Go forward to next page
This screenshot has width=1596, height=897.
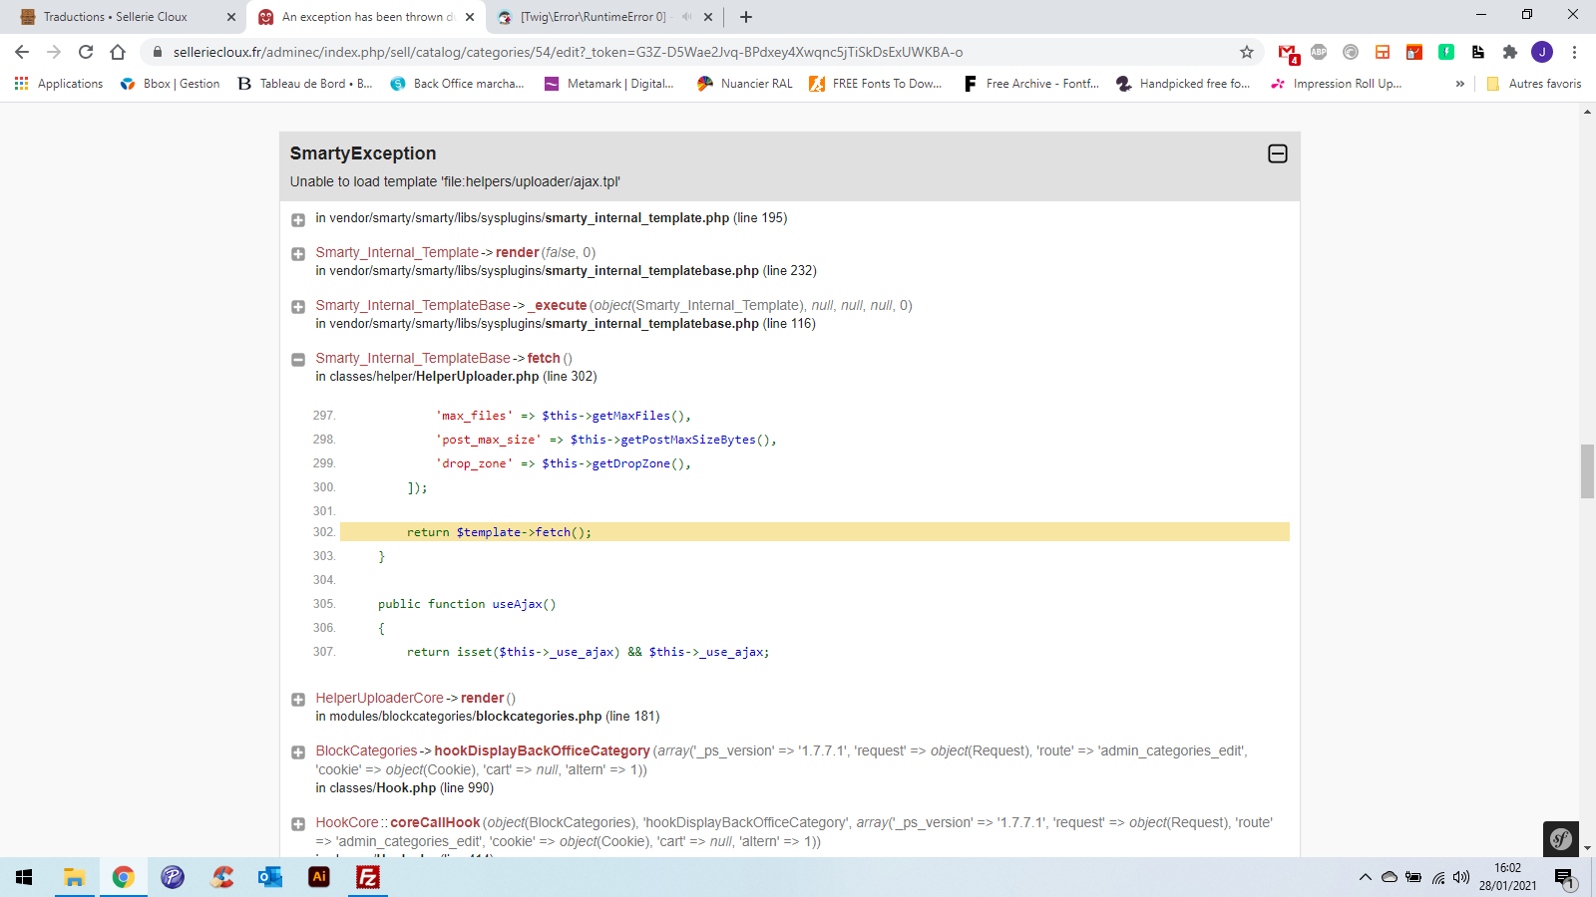[x=54, y=52]
